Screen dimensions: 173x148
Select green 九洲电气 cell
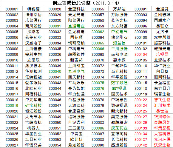click(x=76, y=71)
